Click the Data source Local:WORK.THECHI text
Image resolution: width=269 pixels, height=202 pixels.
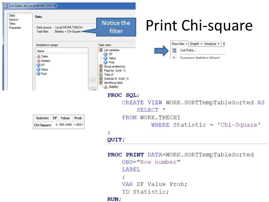tap(69, 27)
